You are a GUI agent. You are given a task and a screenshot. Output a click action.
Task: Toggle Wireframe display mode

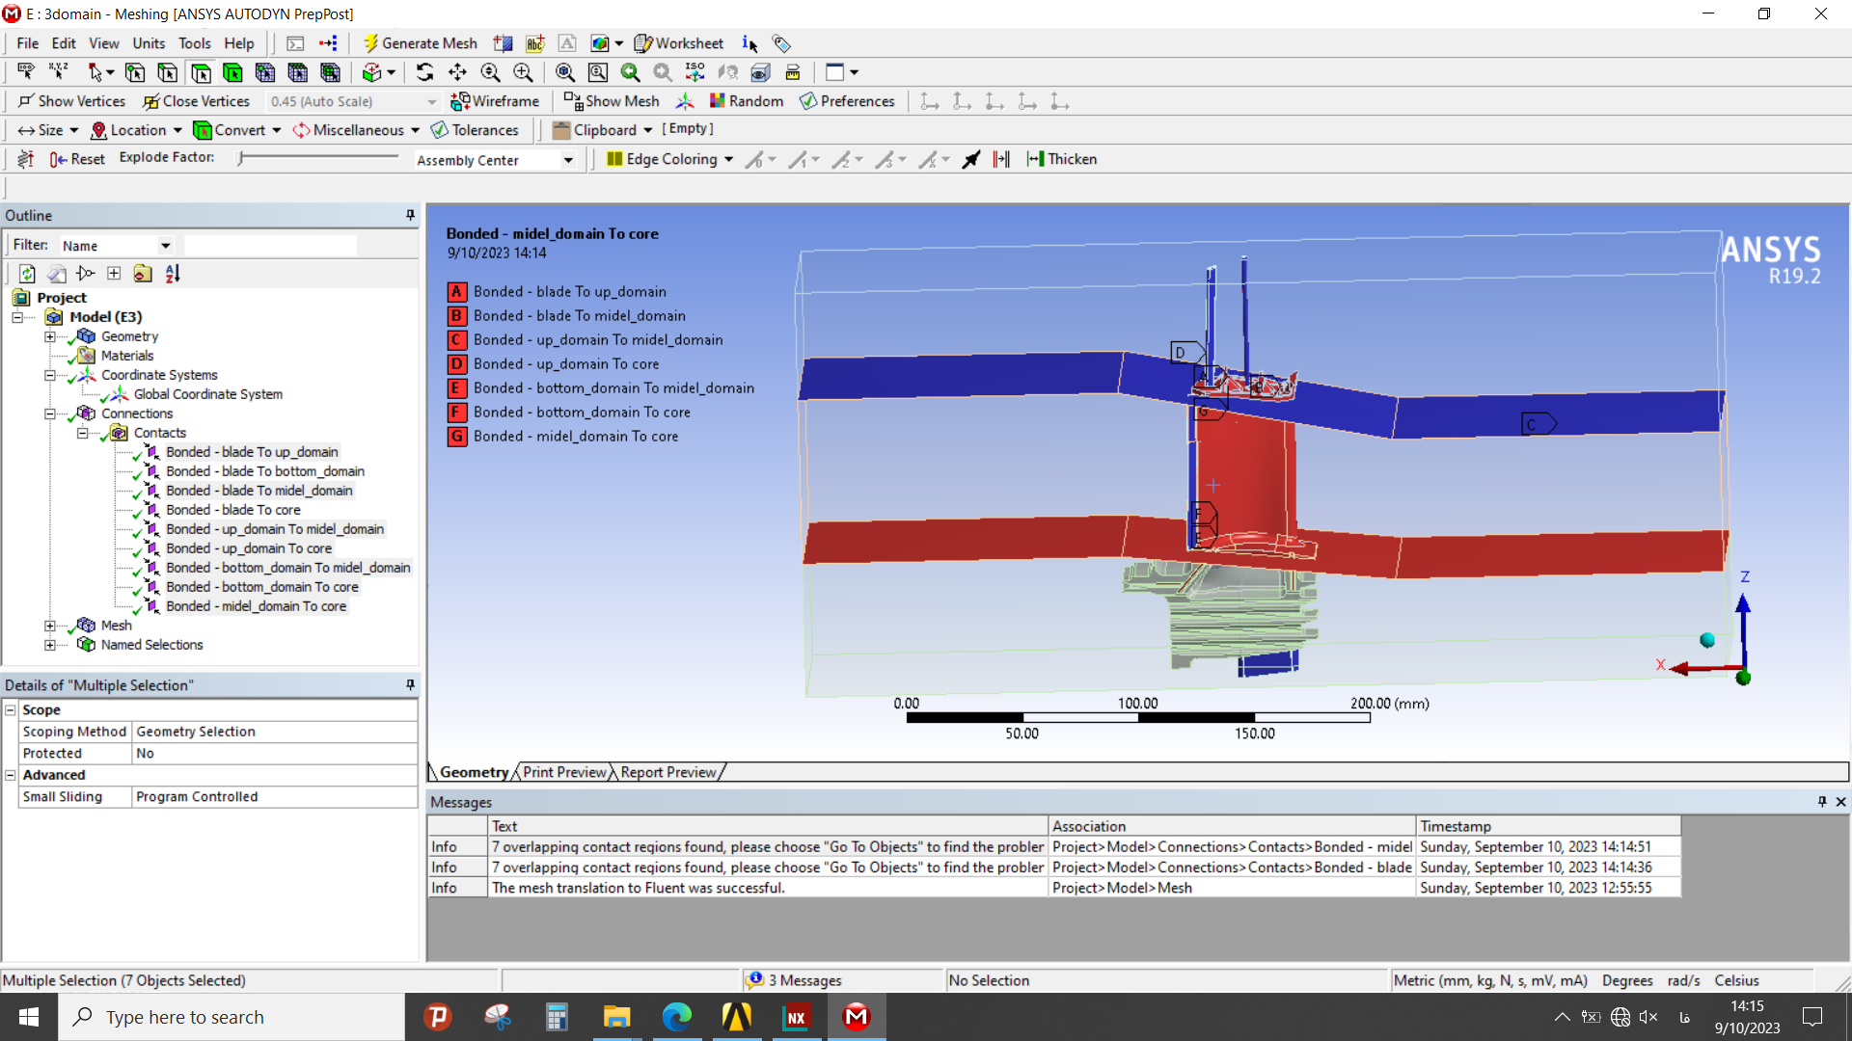coord(495,101)
